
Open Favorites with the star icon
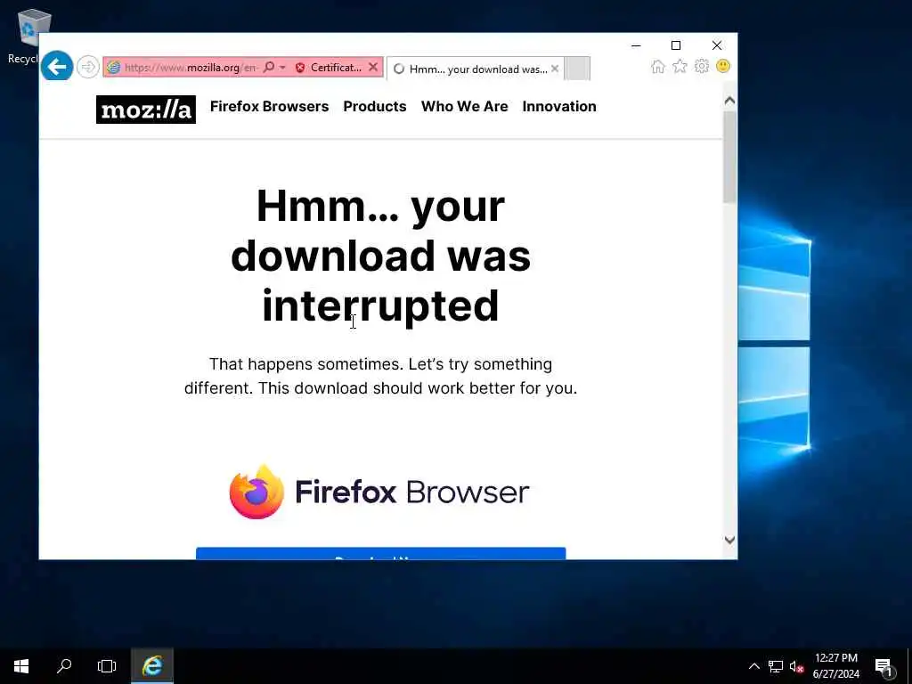[x=680, y=66]
